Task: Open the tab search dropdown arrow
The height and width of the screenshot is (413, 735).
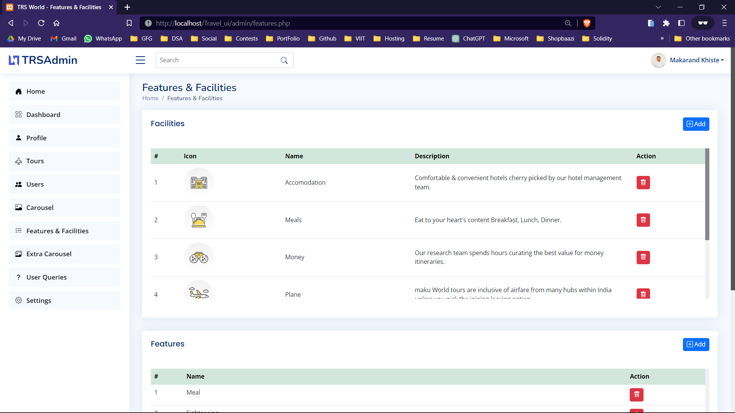Action: (x=658, y=7)
